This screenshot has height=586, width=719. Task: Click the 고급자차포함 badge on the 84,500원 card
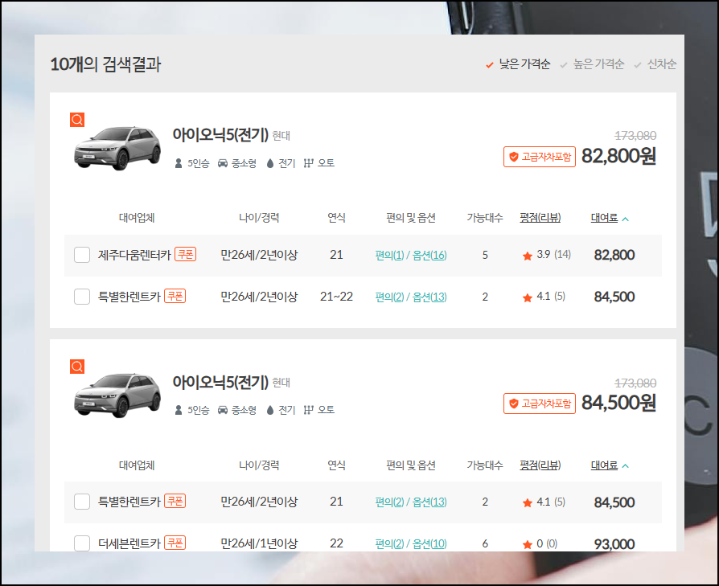point(540,404)
